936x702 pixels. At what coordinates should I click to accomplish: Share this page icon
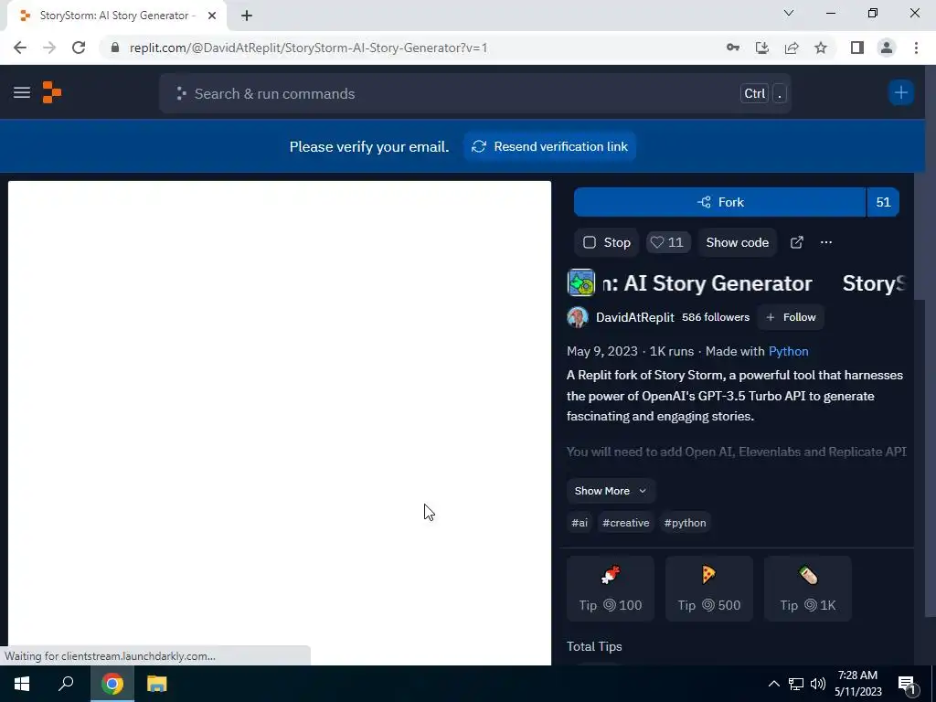[792, 48]
